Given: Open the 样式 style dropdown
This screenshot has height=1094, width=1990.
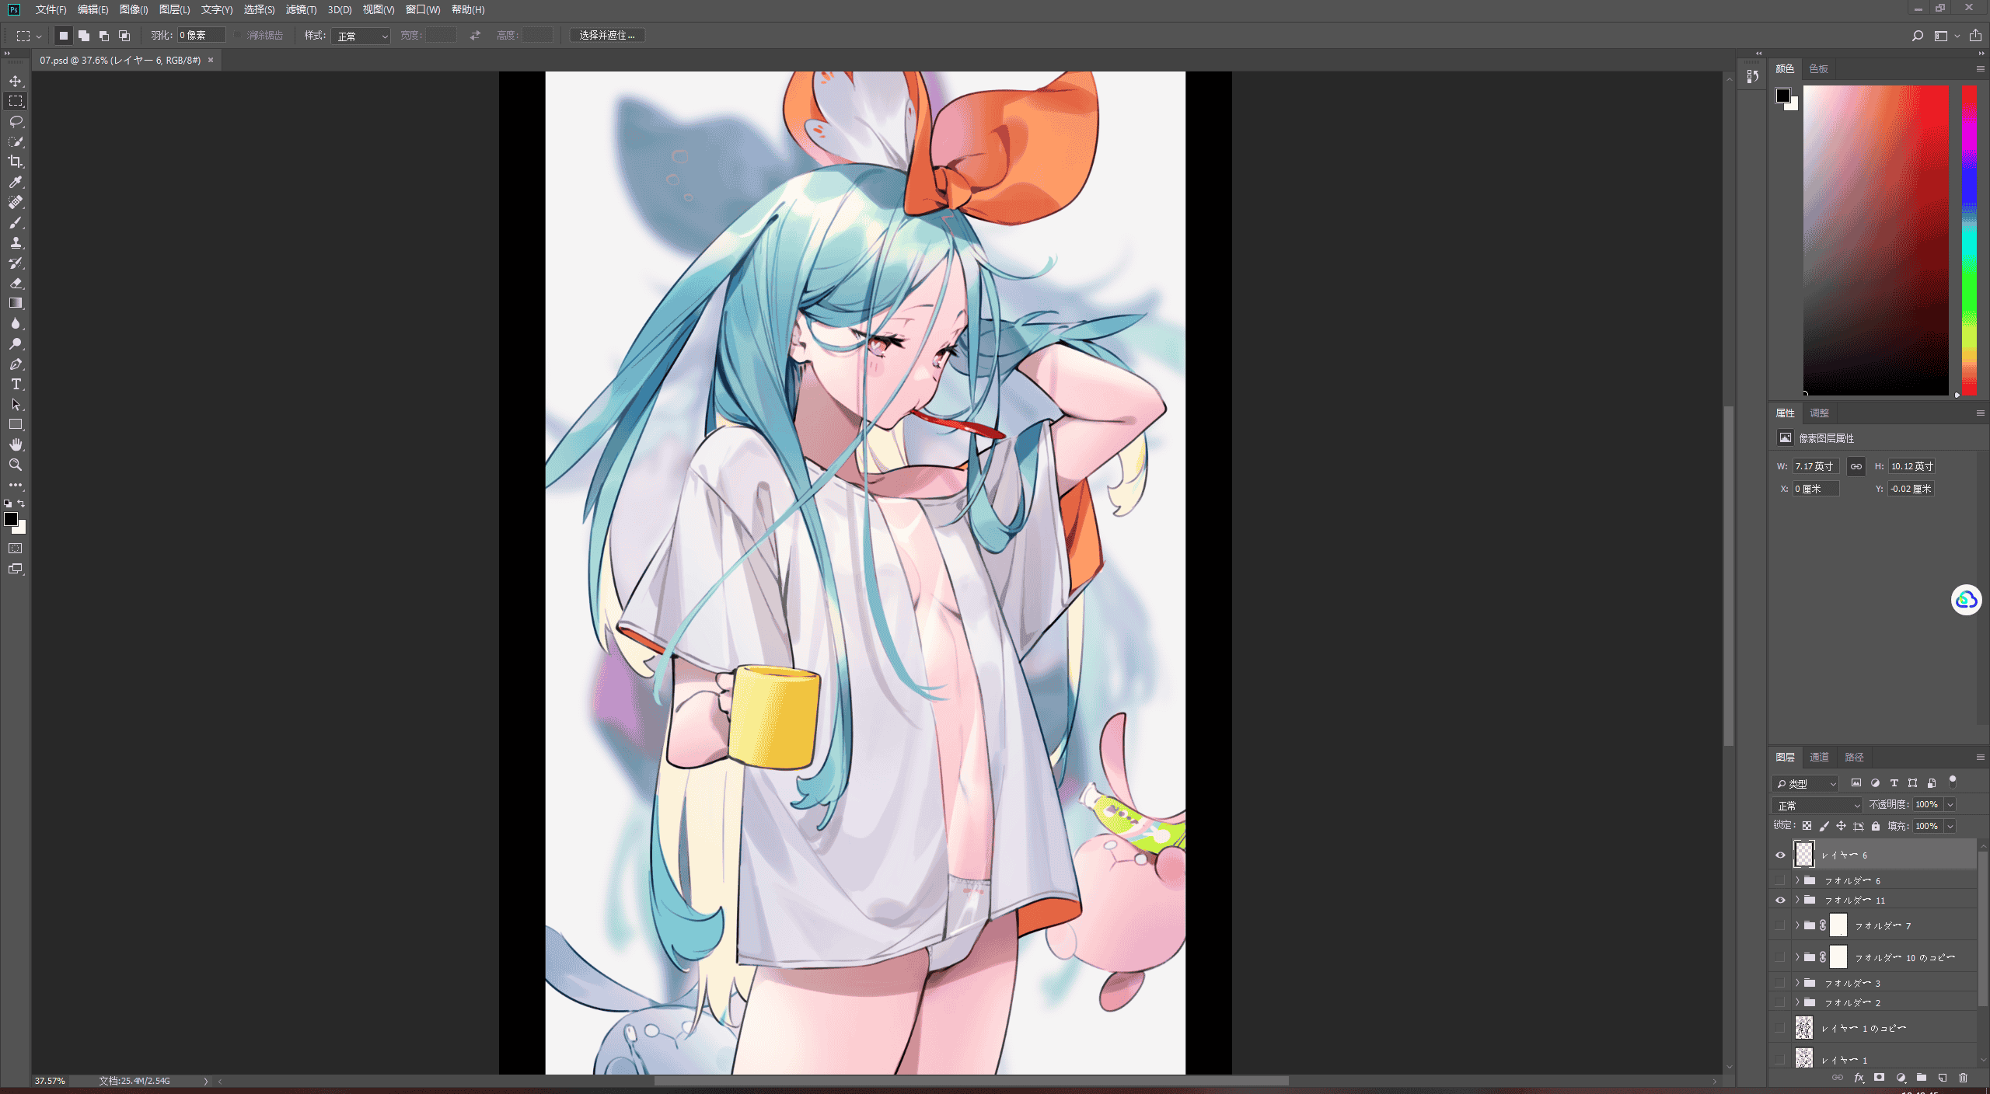Looking at the screenshot, I should pyautogui.click(x=361, y=36).
